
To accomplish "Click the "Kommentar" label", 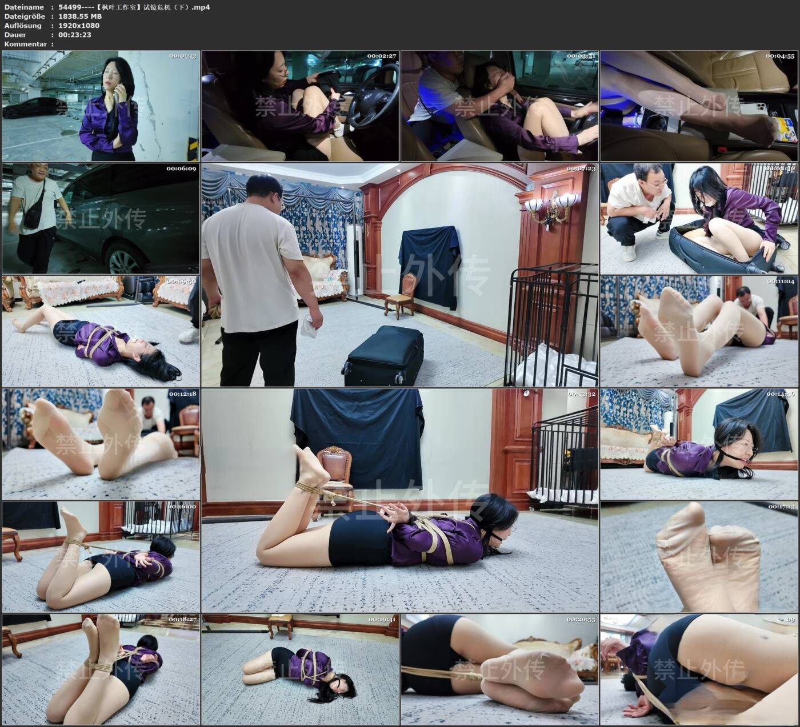I will [25, 44].
